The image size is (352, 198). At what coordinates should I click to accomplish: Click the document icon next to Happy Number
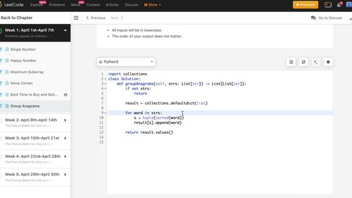click(x=7, y=61)
